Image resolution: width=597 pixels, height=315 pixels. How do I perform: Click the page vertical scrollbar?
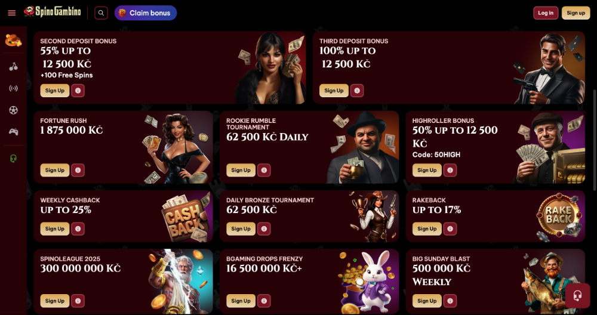[595, 140]
